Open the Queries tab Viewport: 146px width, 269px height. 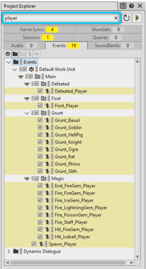click(x=107, y=38)
